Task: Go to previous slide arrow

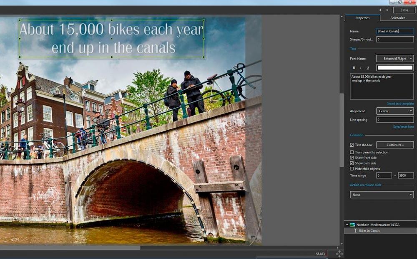Action: point(380,10)
